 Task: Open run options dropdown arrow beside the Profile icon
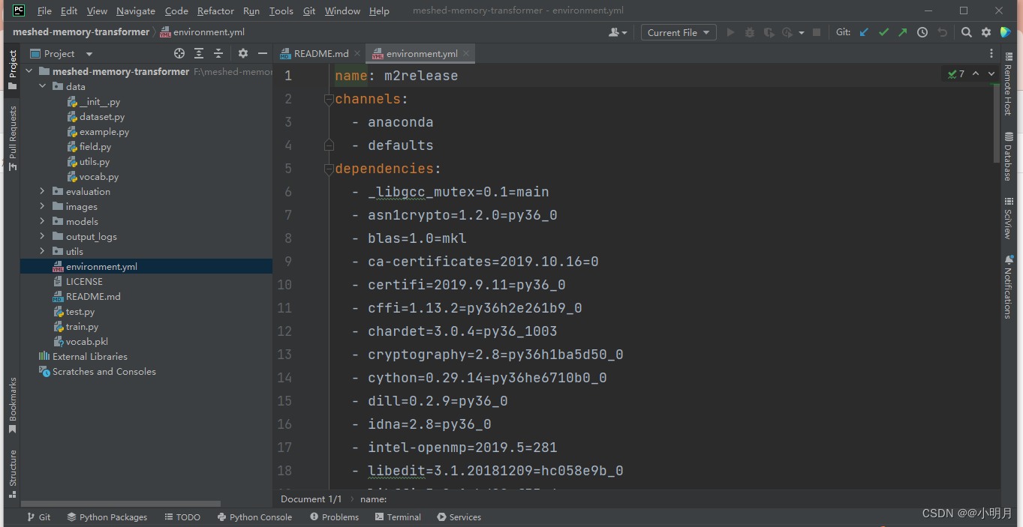point(801,33)
